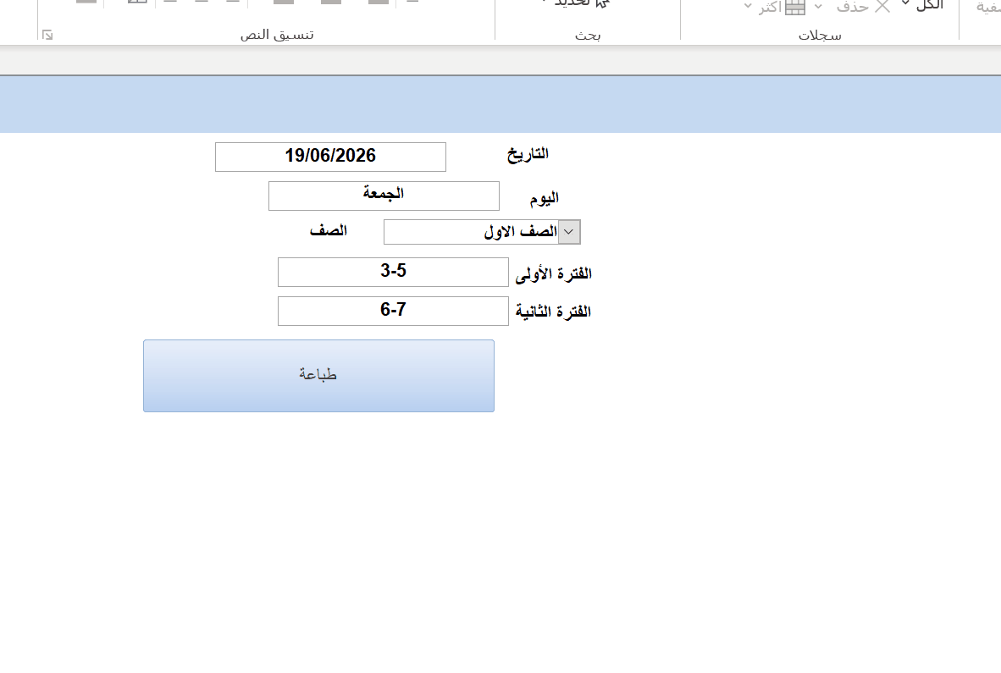Click the اليوم label
Screen dimensions: 1001x673
[x=544, y=198]
